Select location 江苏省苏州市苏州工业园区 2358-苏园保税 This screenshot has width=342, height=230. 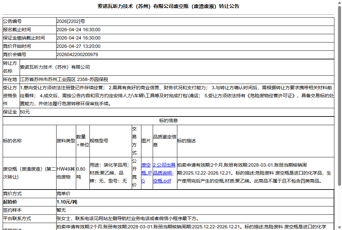[x=64, y=79]
